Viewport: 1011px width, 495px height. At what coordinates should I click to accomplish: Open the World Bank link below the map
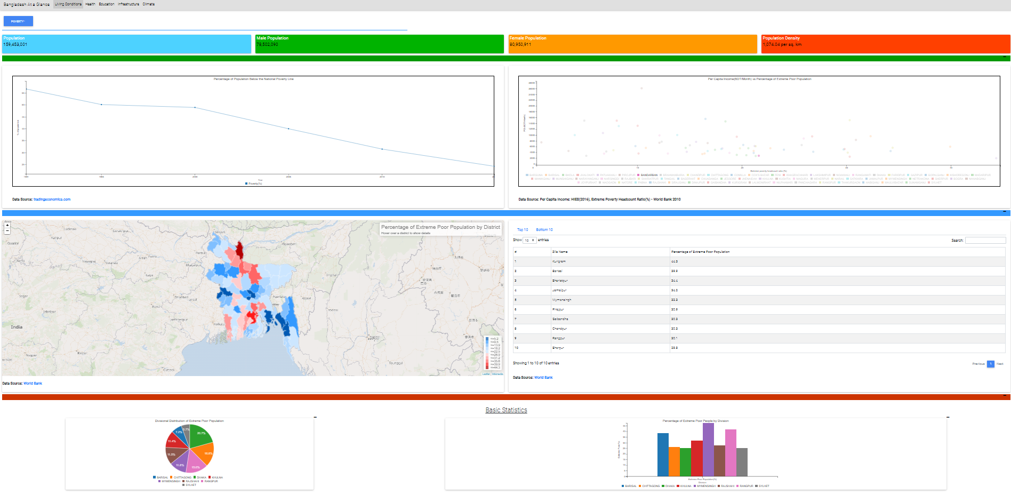[32, 383]
